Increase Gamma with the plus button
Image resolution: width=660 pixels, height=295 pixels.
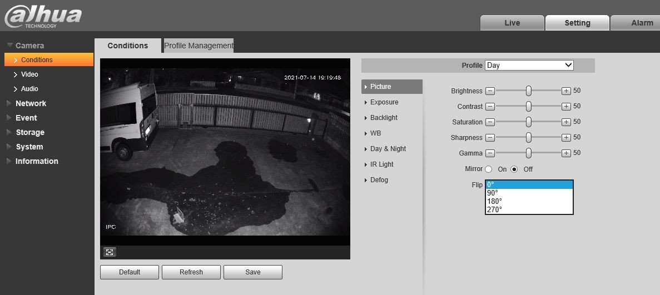[566, 153]
